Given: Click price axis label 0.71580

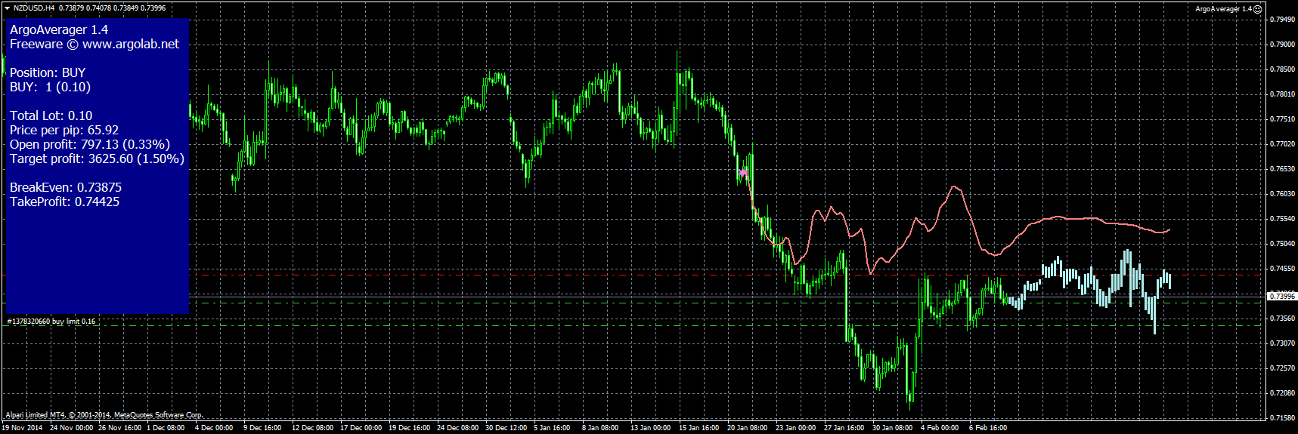Looking at the screenshot, I should (1281, 418).
